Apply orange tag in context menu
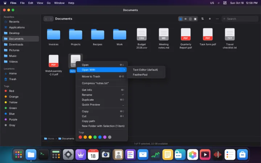The image size is (261, 163). 85,137
